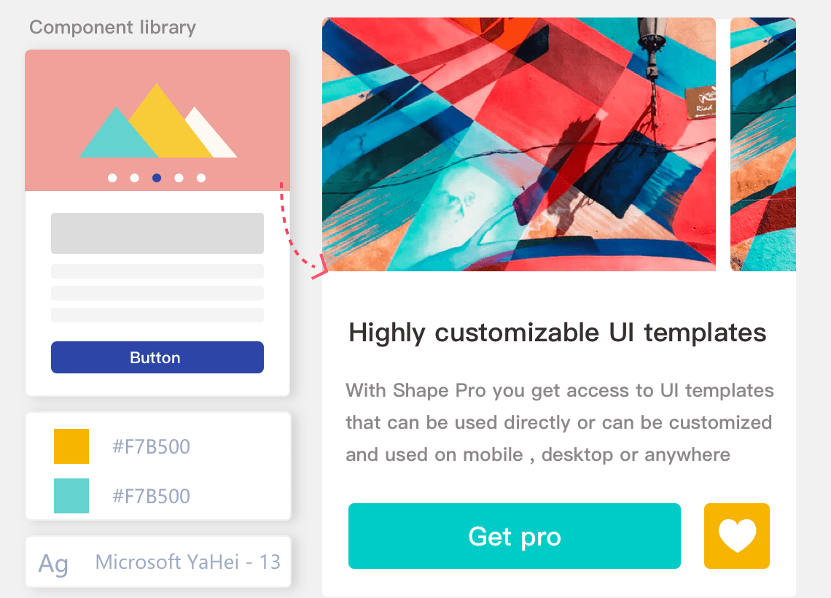Click the teal triangle mountain shape
The height and width of the screenshot is (598, 831).
pos(112,140)
